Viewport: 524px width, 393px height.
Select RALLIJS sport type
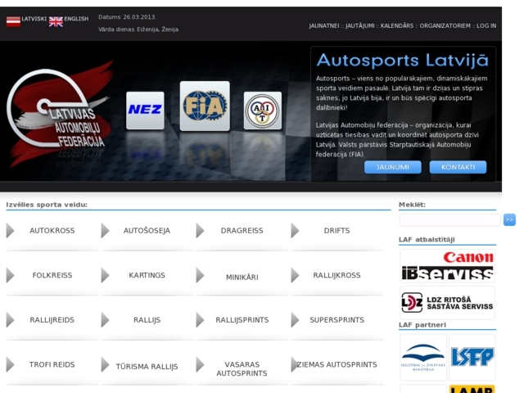coord(147,320)
